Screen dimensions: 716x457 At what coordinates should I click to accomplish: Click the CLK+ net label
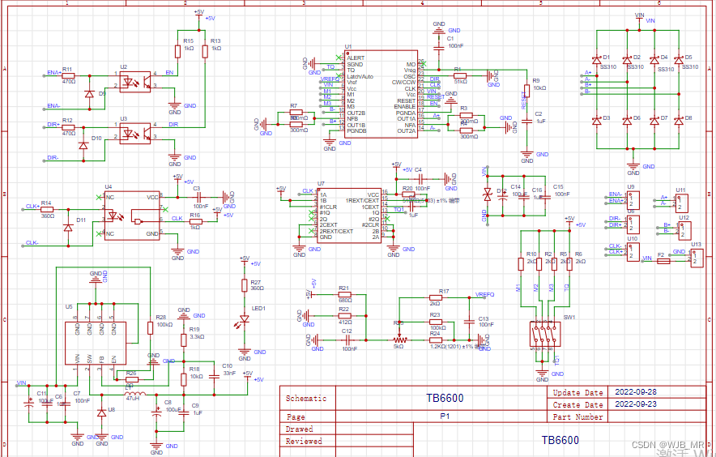pyautogui.click(x=32, y=206)
